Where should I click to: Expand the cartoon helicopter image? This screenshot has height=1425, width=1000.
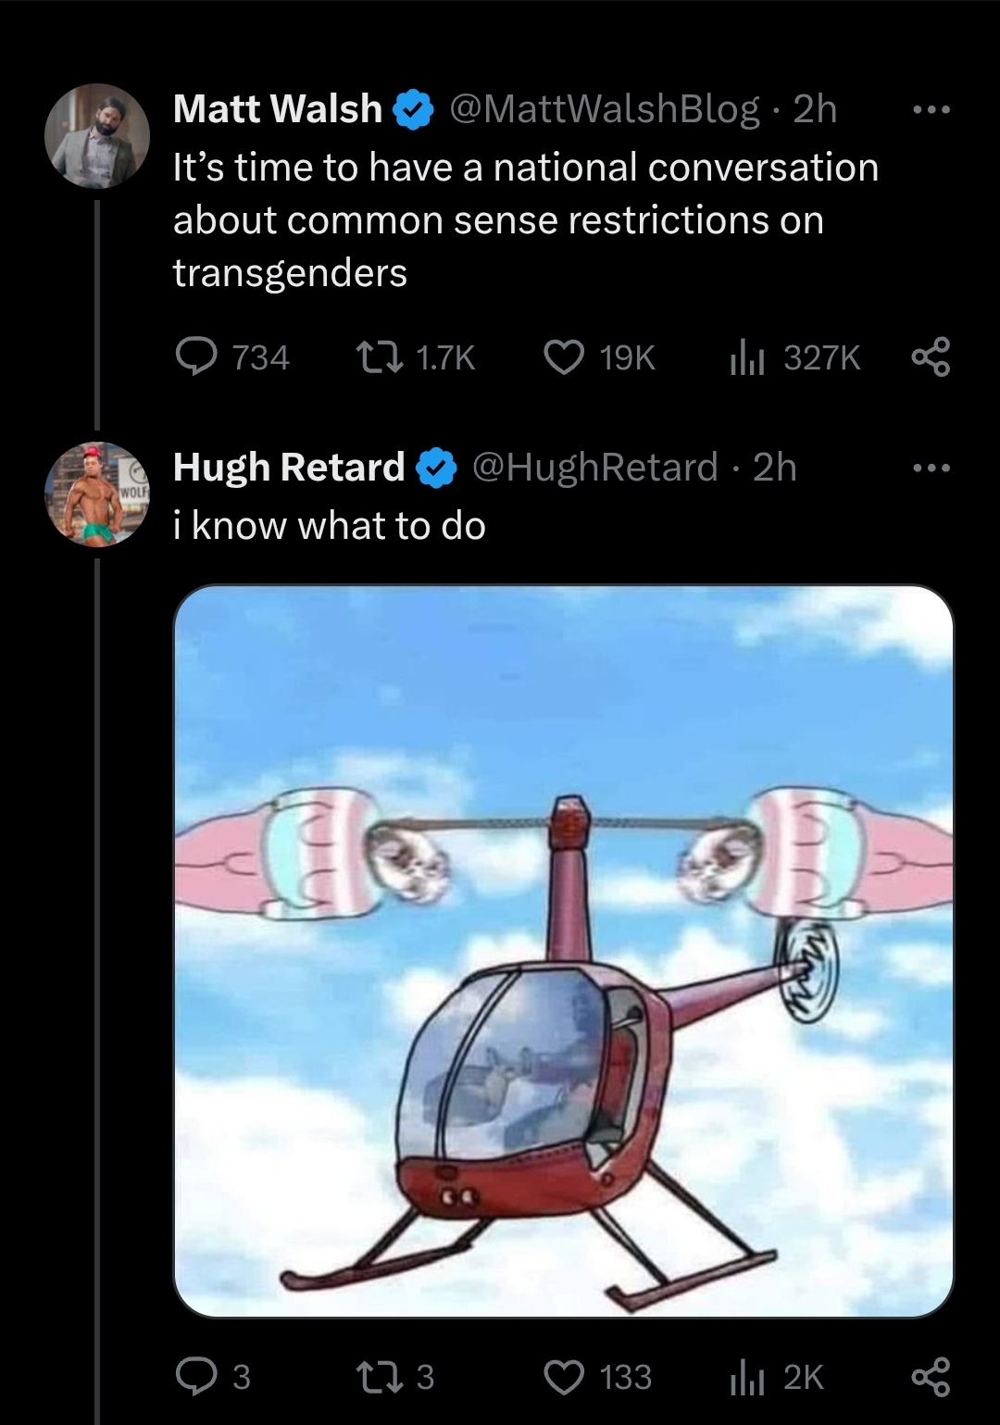[563, 951]
